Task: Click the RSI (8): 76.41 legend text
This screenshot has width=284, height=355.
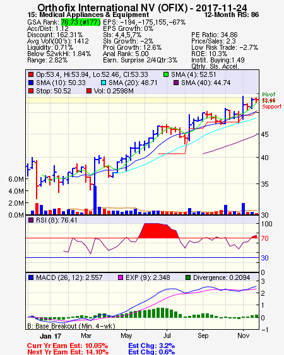Action: tap(56, 220)
